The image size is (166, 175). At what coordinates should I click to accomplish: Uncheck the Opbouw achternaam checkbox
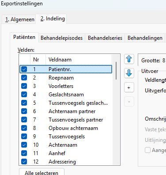coord(24,128)
